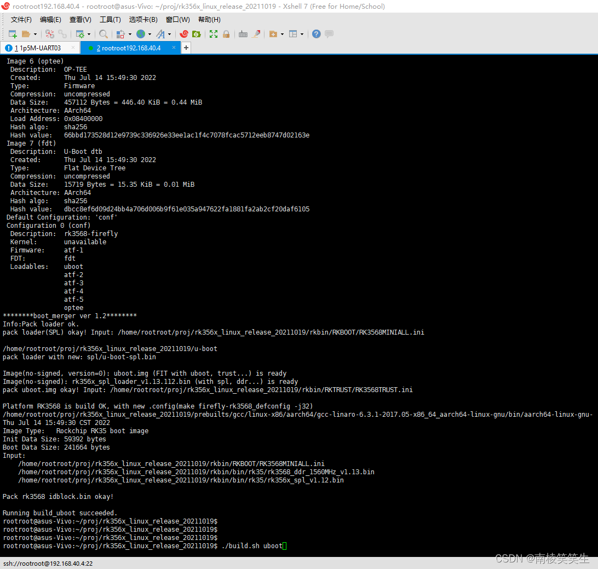Open the 编辑(E) menu
This screenshot has width=598, height=569.
pyautogui.click(x=50, y=20)
